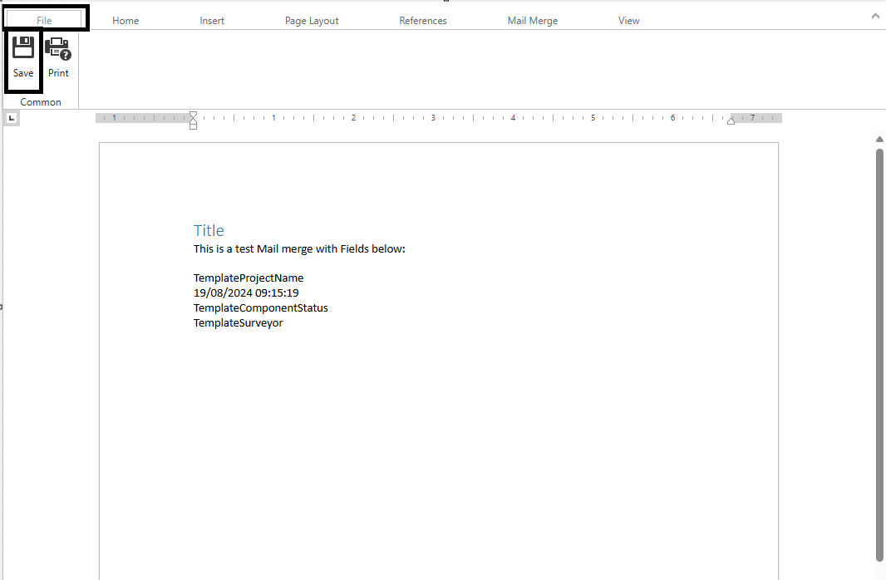Place cursor in TemplateProjectName field text
The width and height of the screenshot is (886, 580).
point(249,278)
